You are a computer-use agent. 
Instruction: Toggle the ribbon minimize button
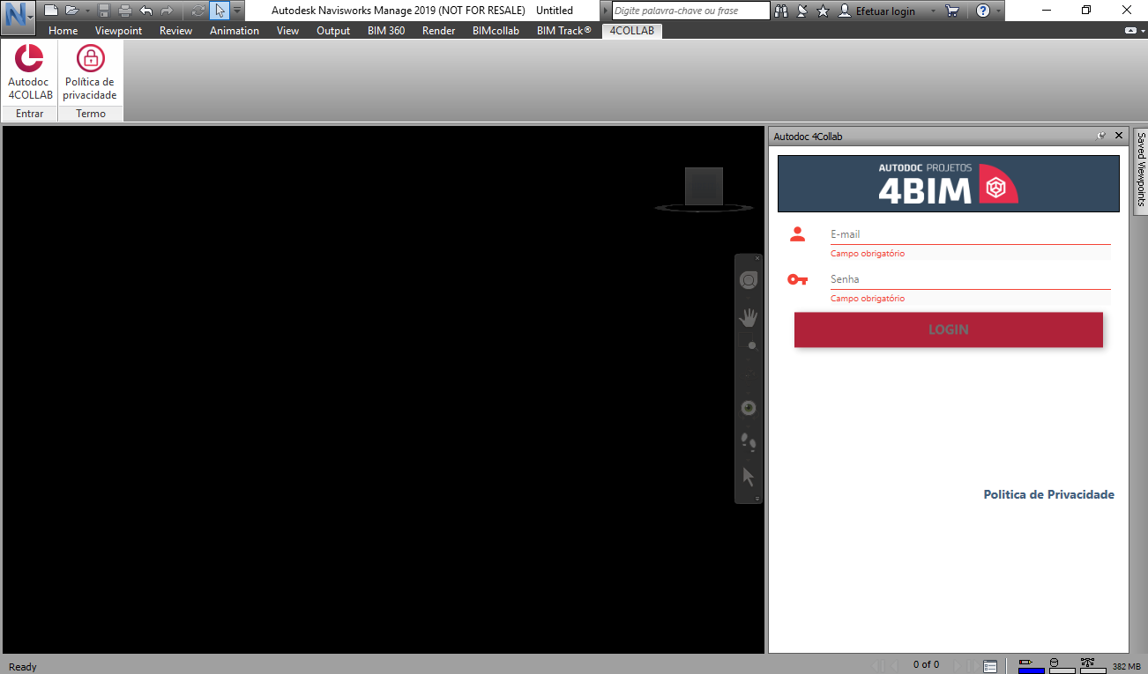[1131, 31]
